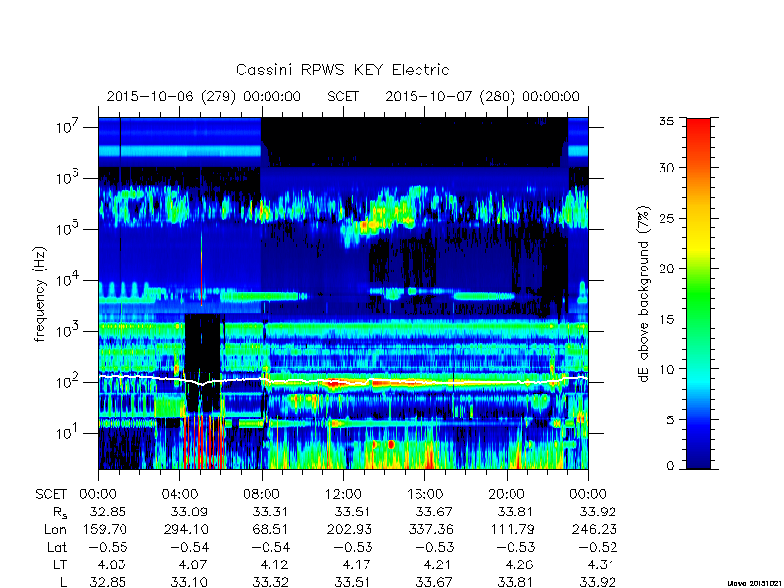This screenshot has height=588, width=784.
Task: Click the Lon value 246.23
Action: [x=594, y=529]
